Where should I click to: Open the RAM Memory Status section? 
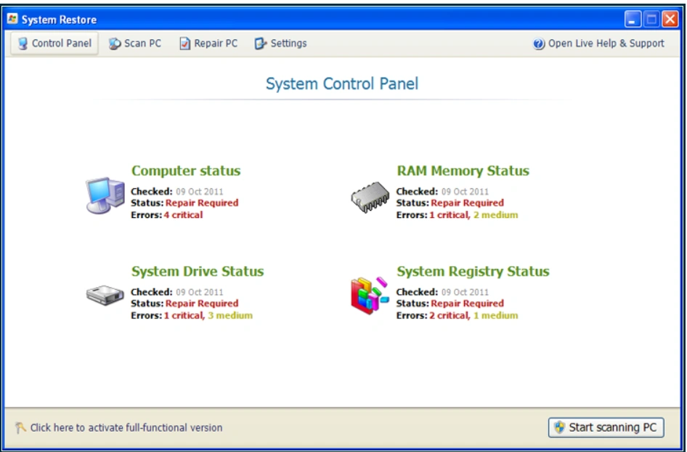tap(462, 170)
